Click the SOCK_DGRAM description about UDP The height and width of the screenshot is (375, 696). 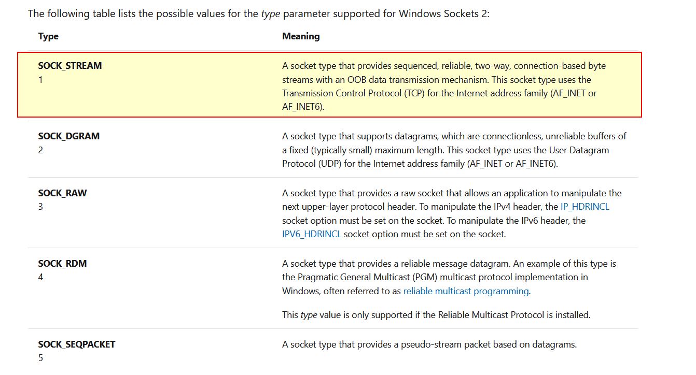tap(454, 150)
